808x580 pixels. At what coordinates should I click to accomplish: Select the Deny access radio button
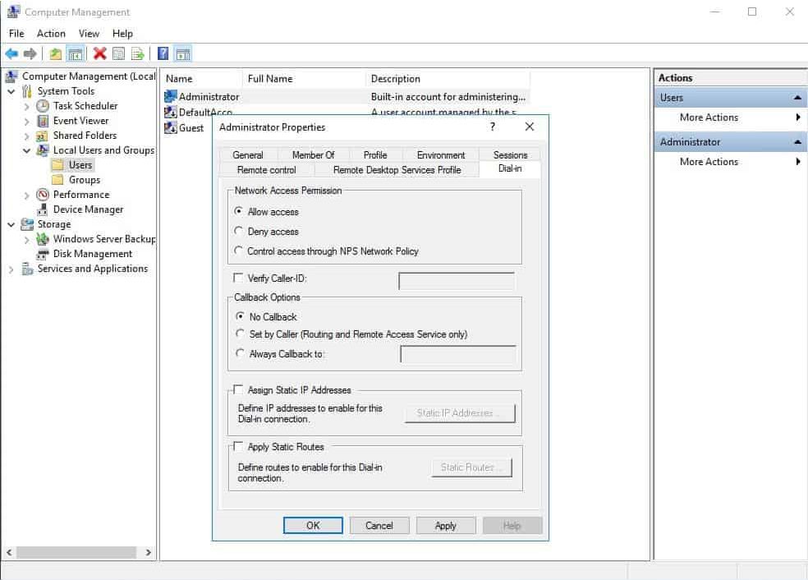coord(238,231)
